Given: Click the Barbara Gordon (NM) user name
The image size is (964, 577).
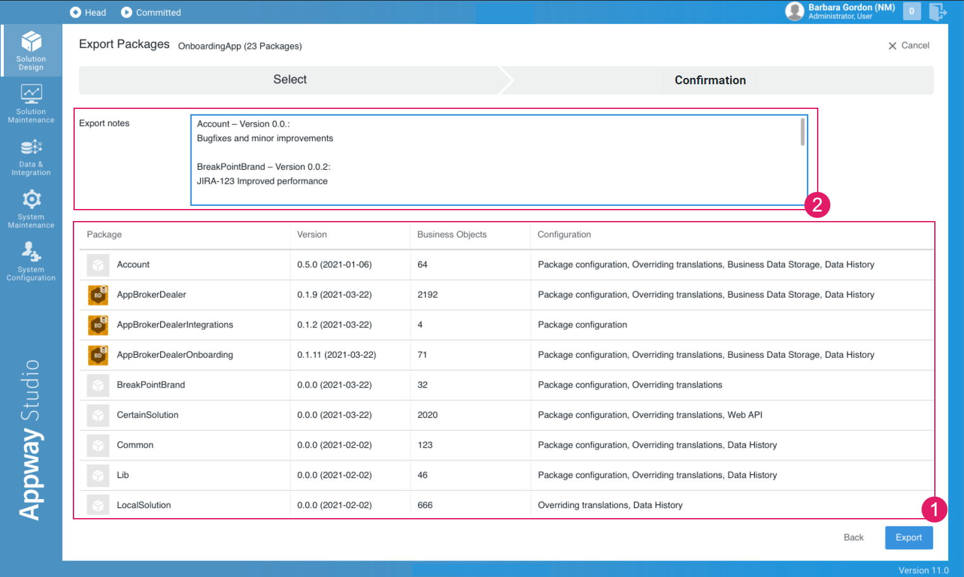Looking at the screenshot, I should pos(852,8).
